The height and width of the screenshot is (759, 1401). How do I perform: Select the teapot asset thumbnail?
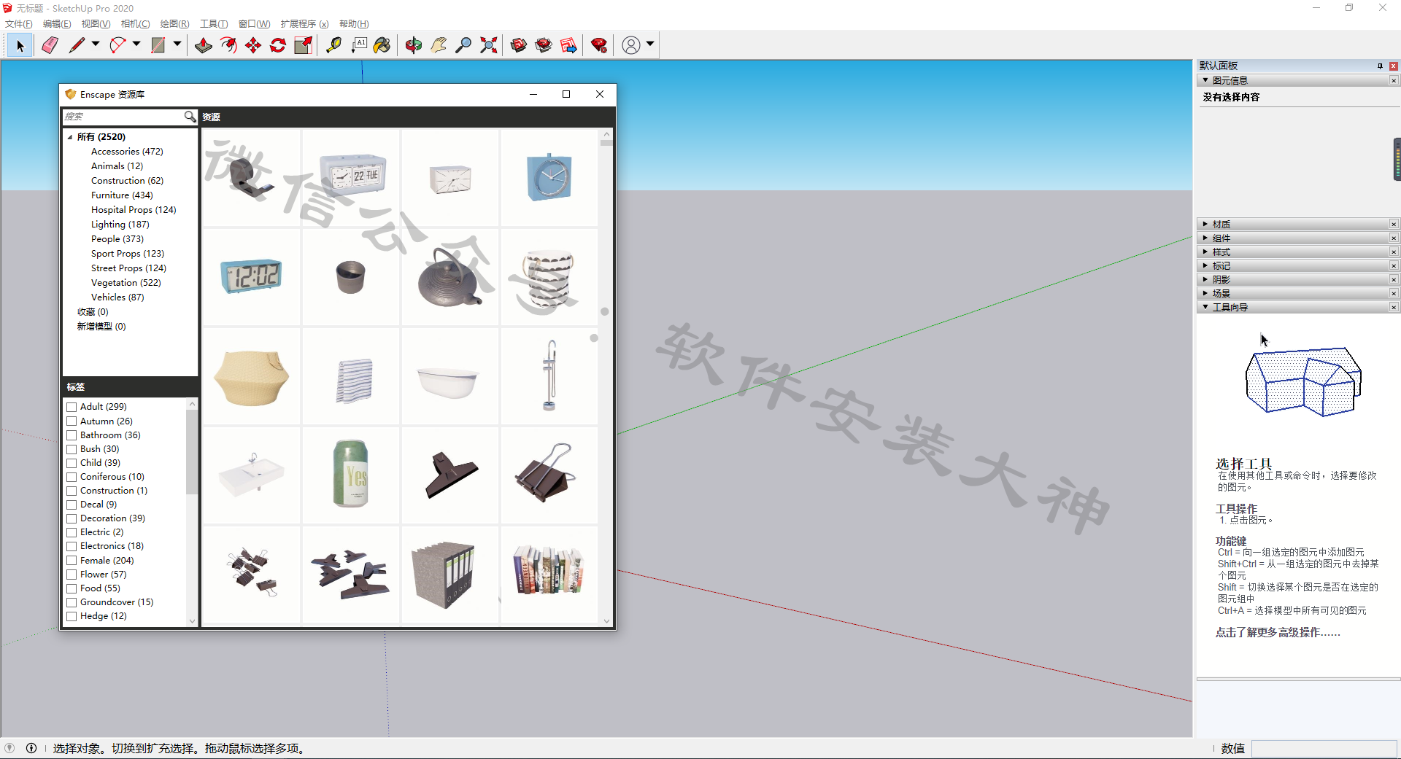(449, 277)
